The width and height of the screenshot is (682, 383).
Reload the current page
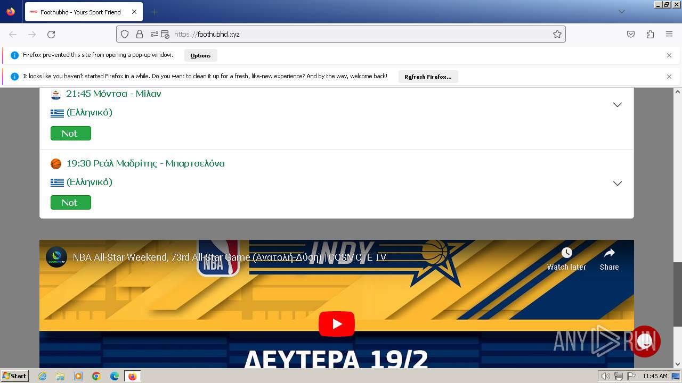pos(51,34)
